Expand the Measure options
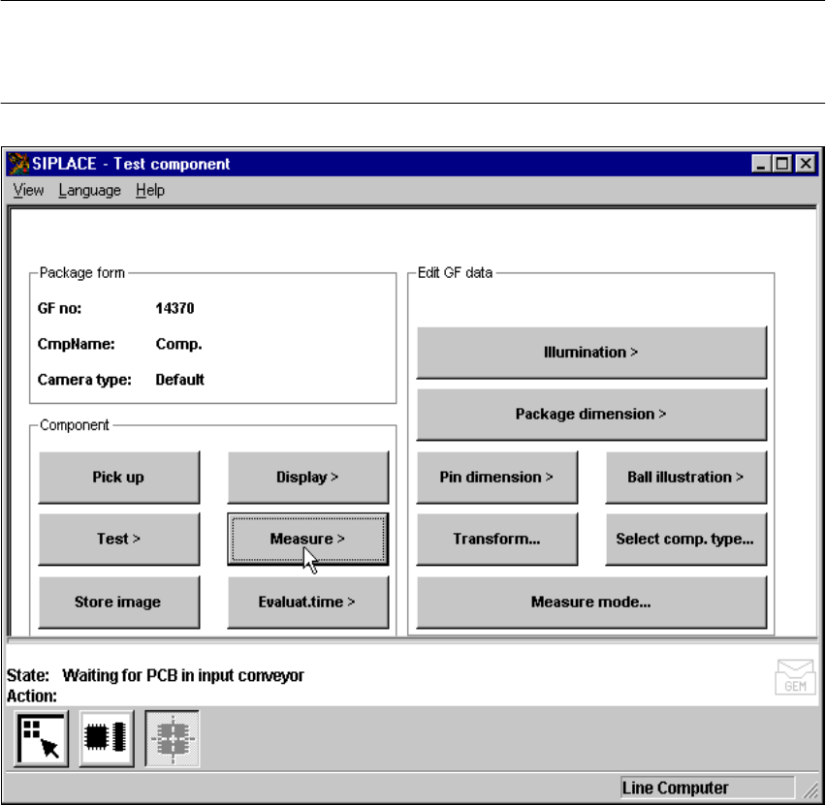Screen dimensions: 826x805 point(307,539)
